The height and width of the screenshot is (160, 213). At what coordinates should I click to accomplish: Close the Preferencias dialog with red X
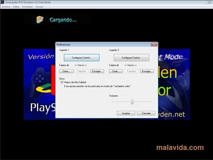pyautogui.click(x=154, y=45)
